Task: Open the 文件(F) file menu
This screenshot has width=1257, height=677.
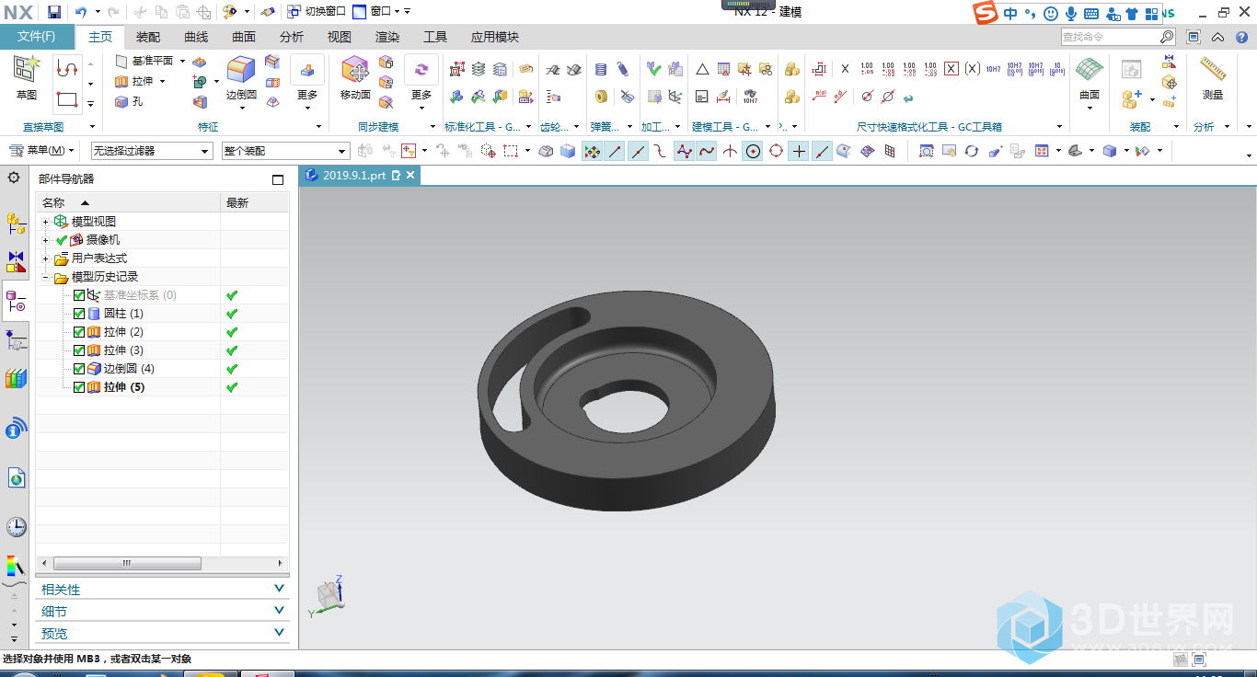Action: tap(37, 37)
